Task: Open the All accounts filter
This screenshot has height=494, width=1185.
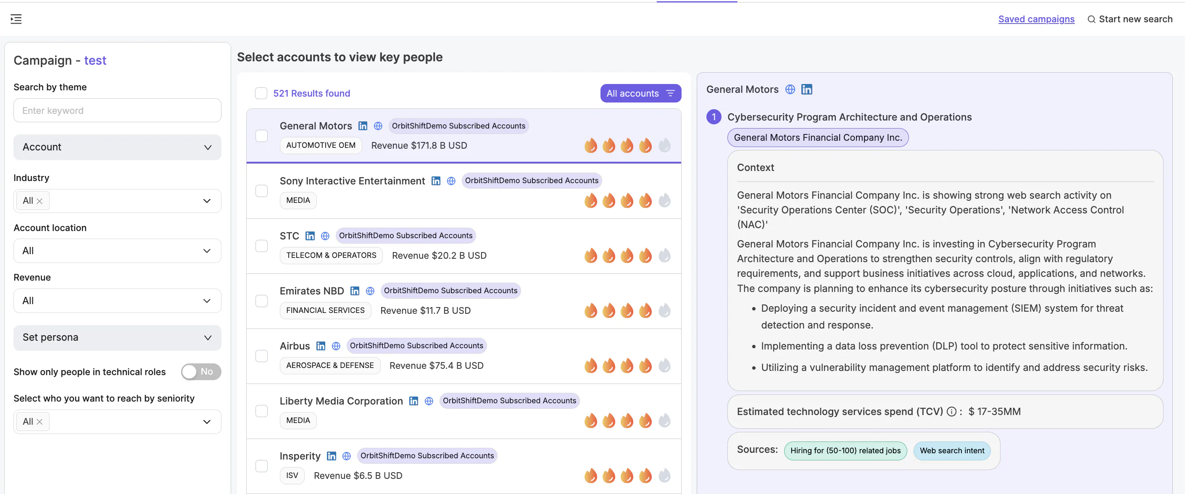Action: click(640, 93)
